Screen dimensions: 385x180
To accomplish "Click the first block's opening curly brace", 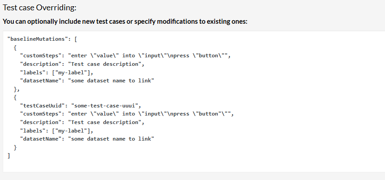I will [15, 47].
